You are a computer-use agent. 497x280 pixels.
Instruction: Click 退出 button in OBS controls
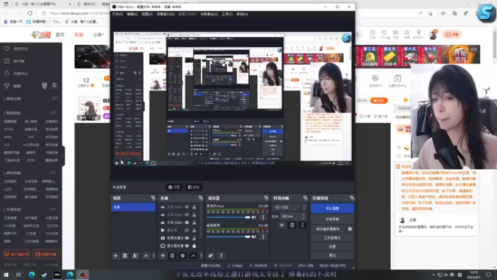point(332,256)
